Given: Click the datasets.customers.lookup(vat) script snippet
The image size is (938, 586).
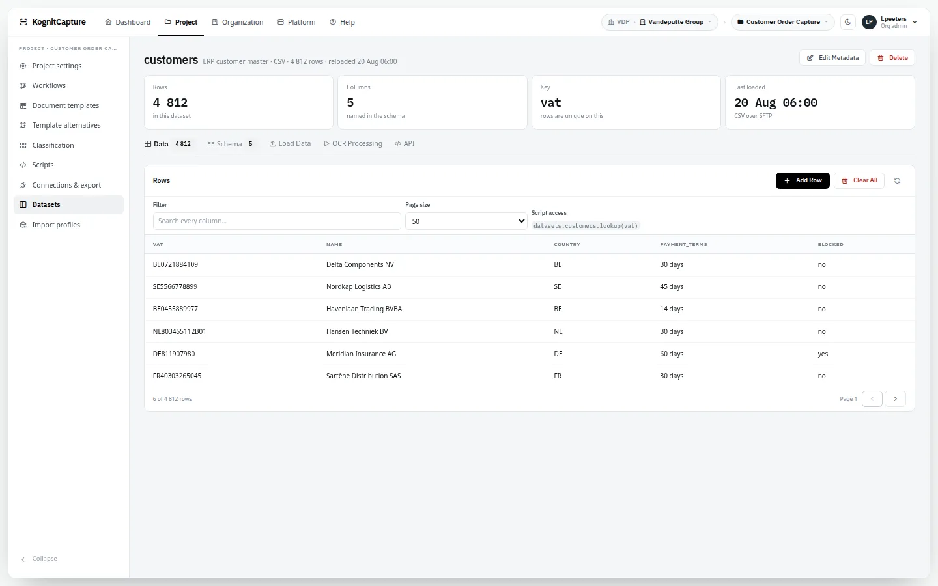Looking at the screenshot, I should tap(586, 226).
